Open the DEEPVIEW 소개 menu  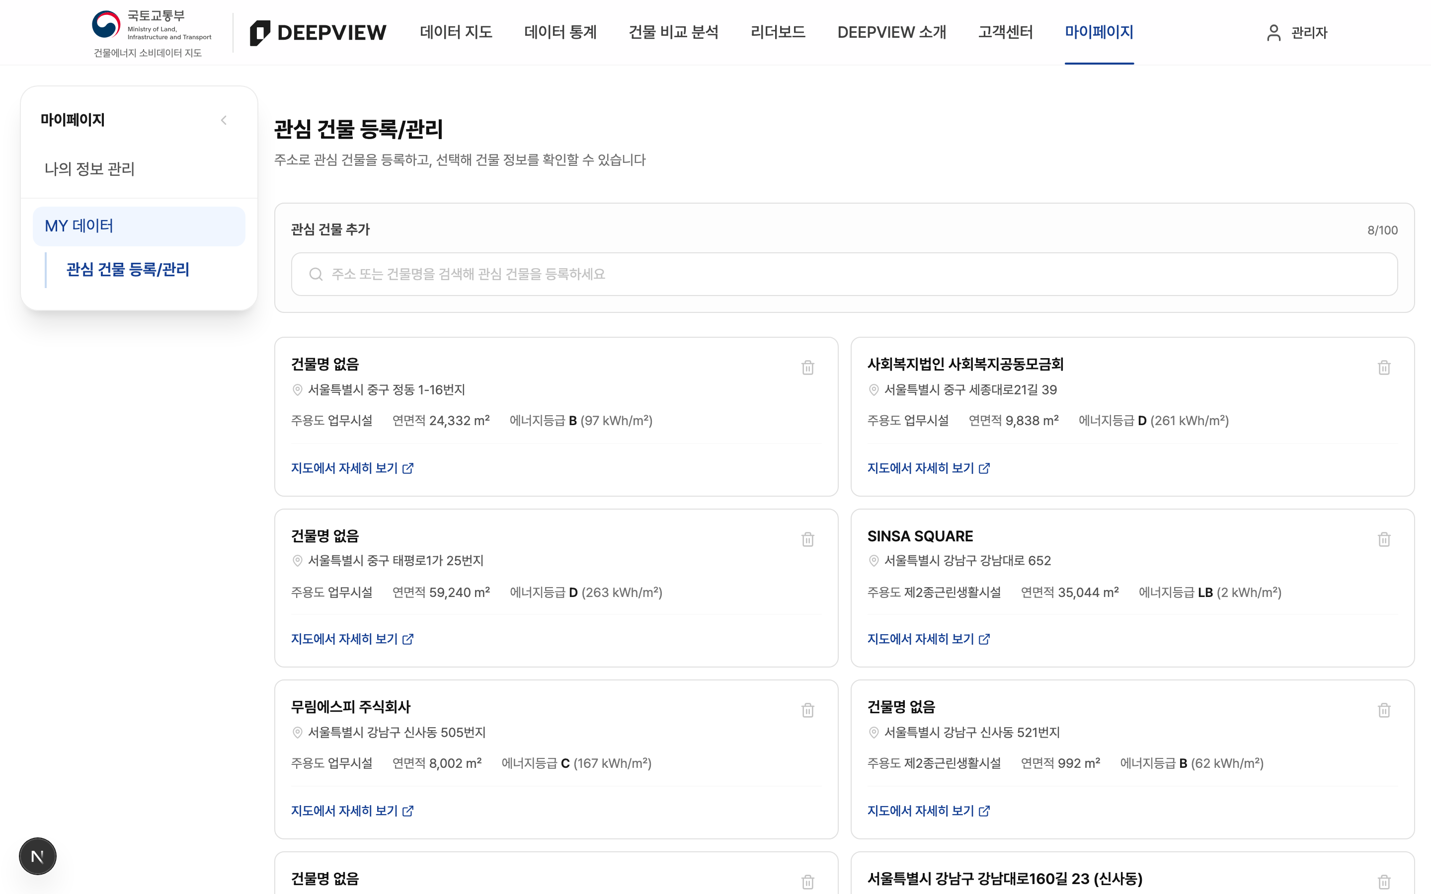point(892,32)
